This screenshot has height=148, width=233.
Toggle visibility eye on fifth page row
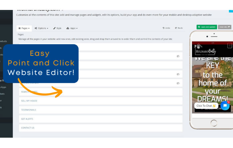coord(178,83)
